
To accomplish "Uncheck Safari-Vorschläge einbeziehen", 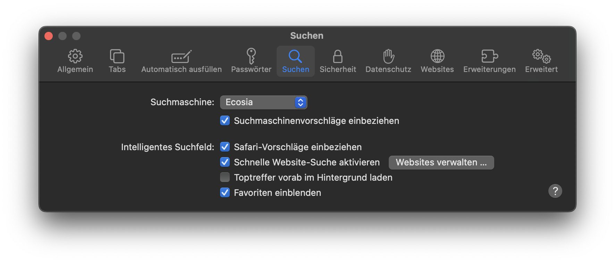I will coord(225,147).
